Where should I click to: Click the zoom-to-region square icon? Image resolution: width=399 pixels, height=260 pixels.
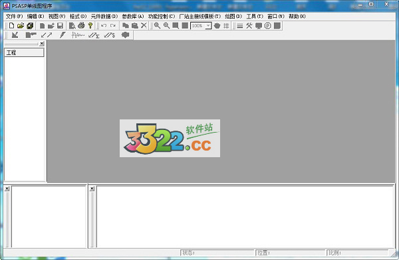click(x=176, y=26)
